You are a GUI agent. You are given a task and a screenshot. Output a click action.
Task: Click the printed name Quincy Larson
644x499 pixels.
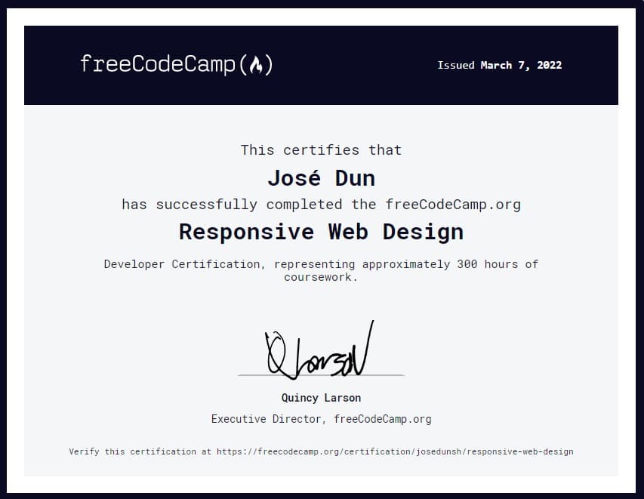coord(321,398)
